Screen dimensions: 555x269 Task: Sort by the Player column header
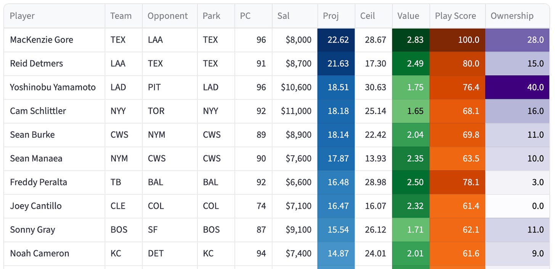pos(55,16)
